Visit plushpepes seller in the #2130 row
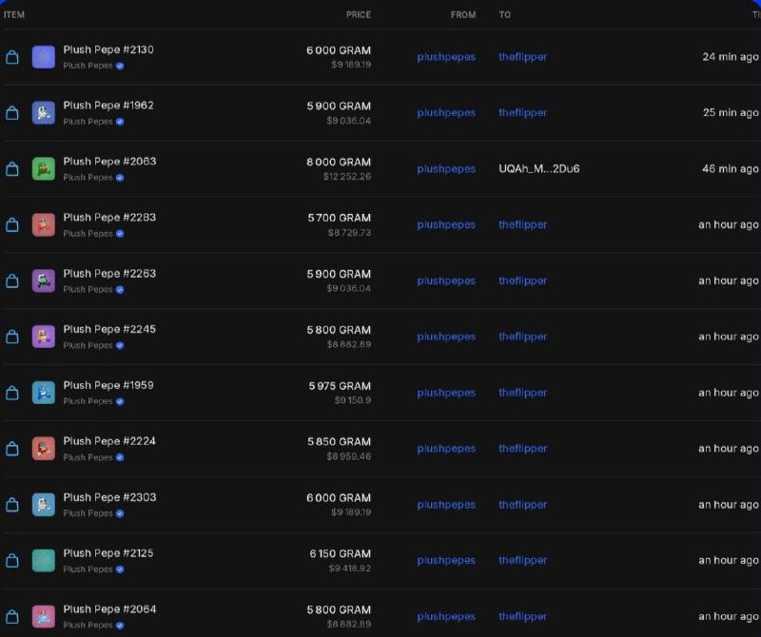Viewport: 761px width, 637px height. pyautogui.click(x=446, y=57)
